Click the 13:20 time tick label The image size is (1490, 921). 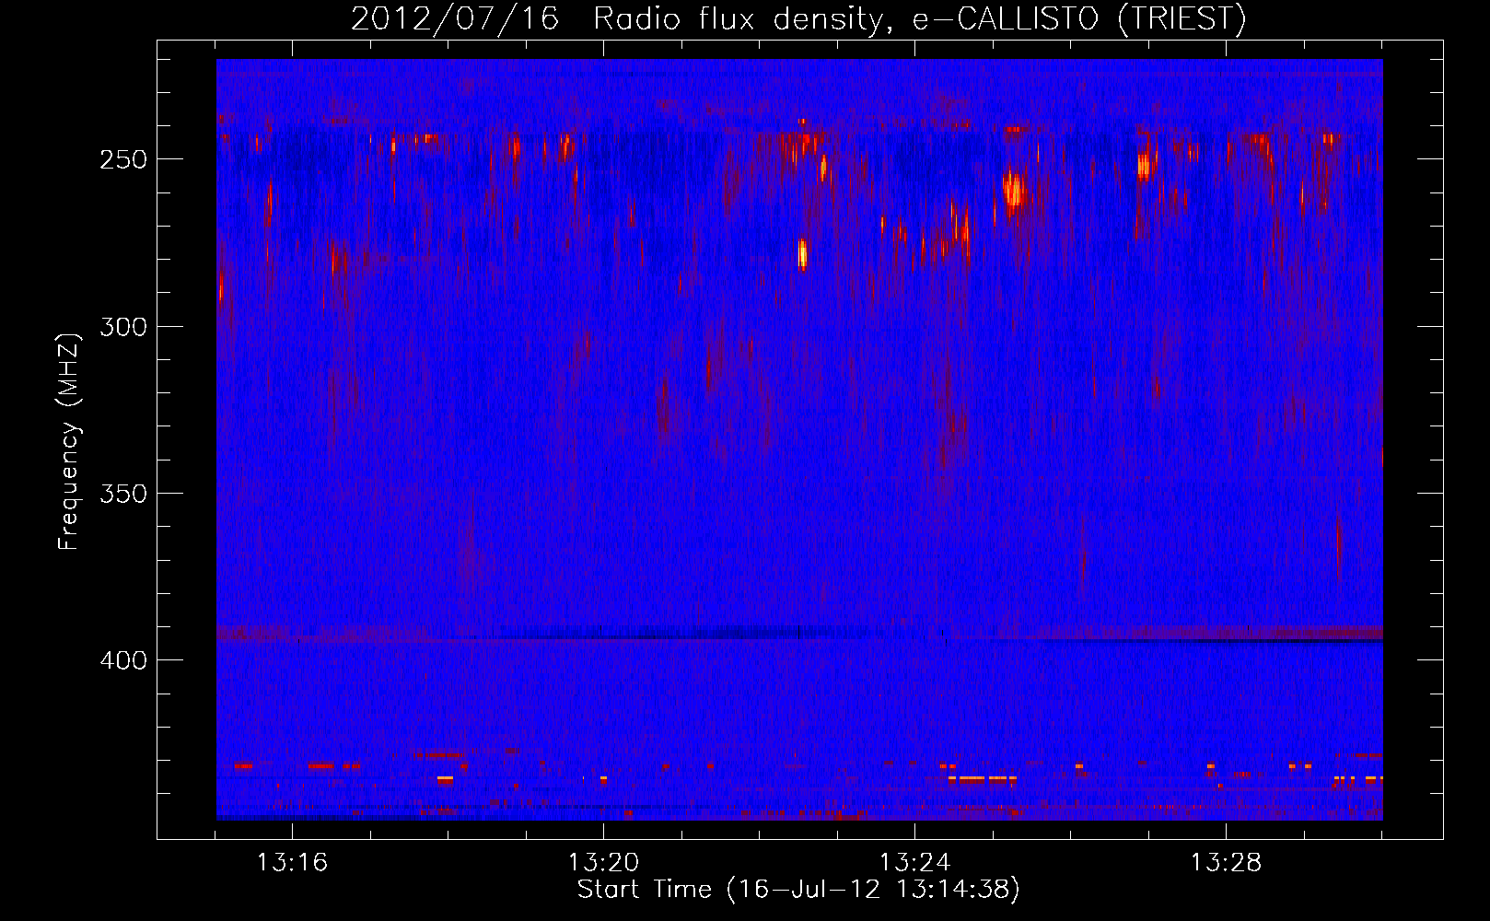[603, 863]
